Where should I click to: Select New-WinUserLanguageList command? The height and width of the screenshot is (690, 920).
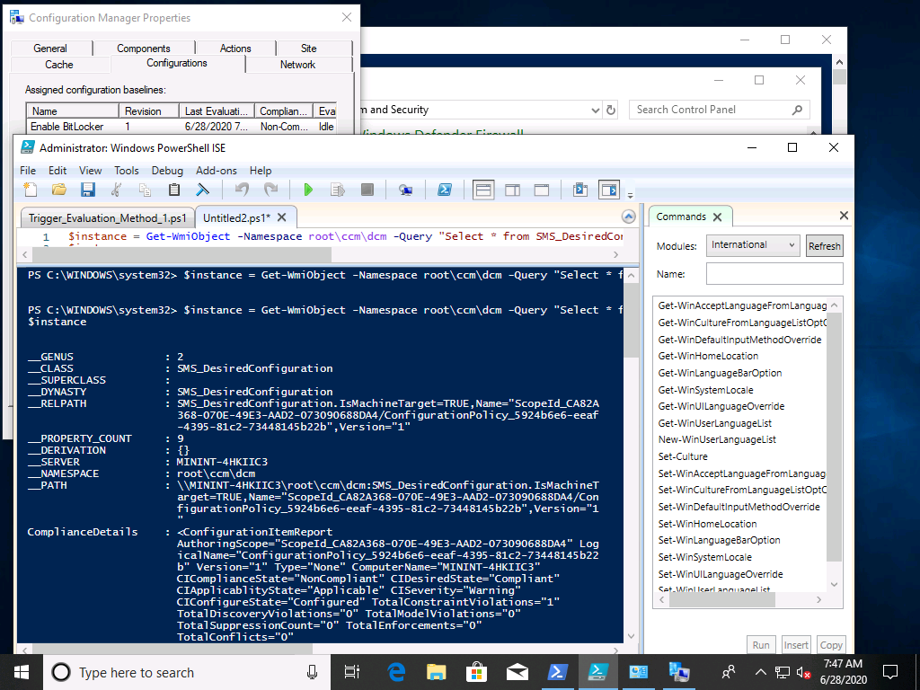point(717,439)
